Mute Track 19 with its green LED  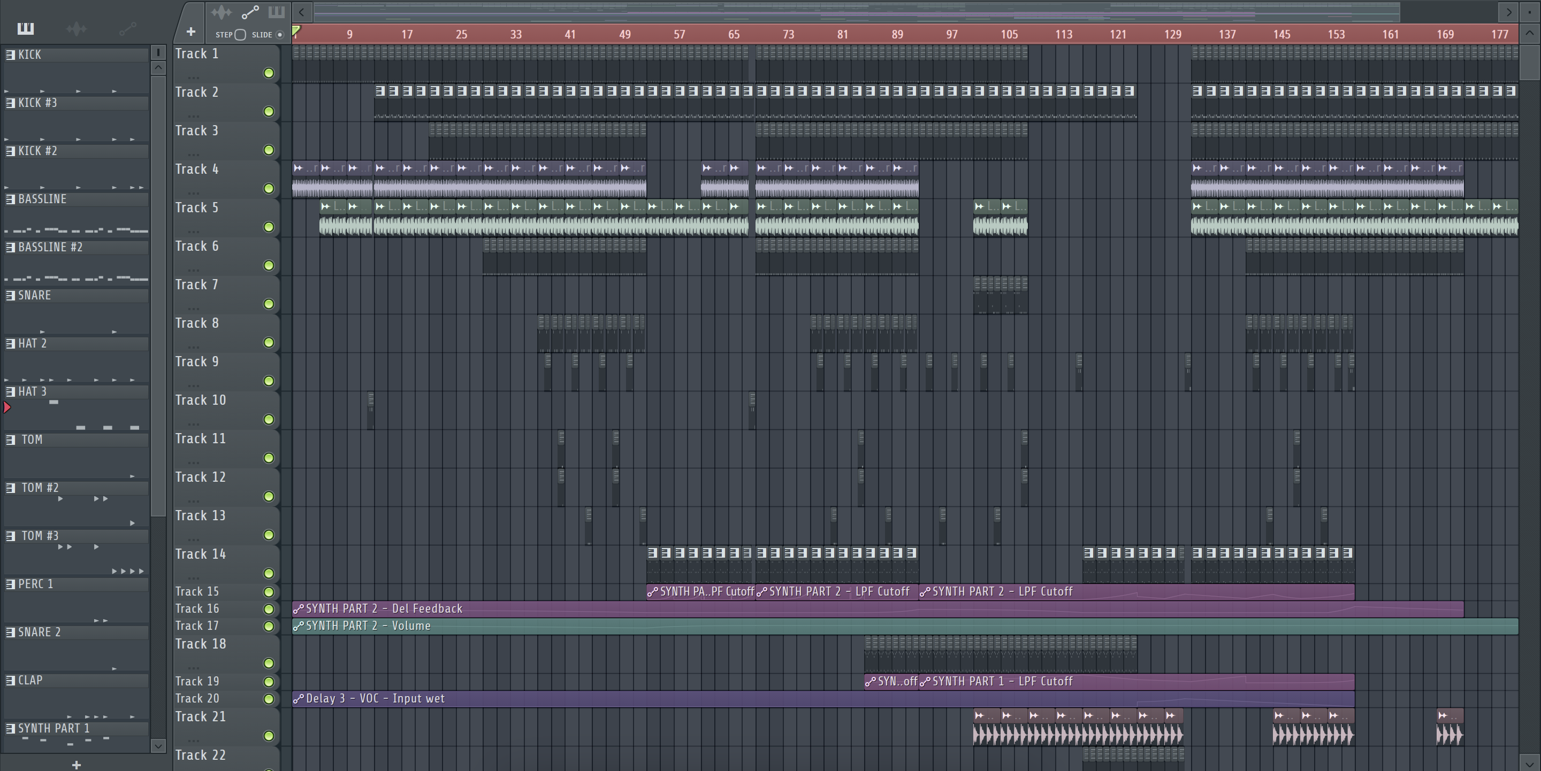tap(269, 681)
